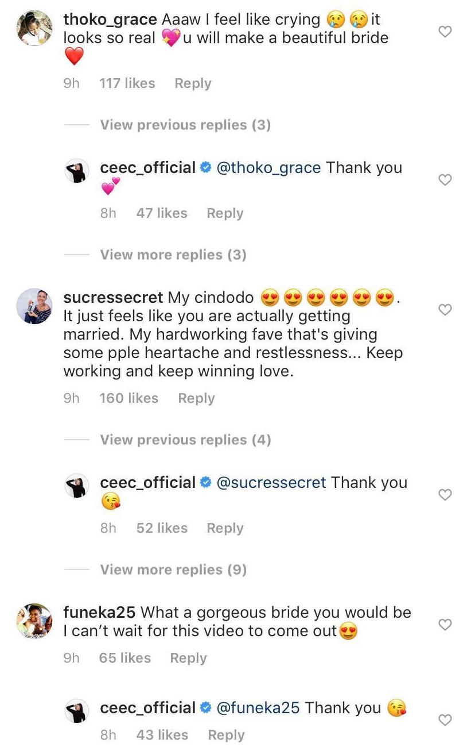View the 160 likes on sucressecret's comment
475x754 pixels.
point(129,398)
